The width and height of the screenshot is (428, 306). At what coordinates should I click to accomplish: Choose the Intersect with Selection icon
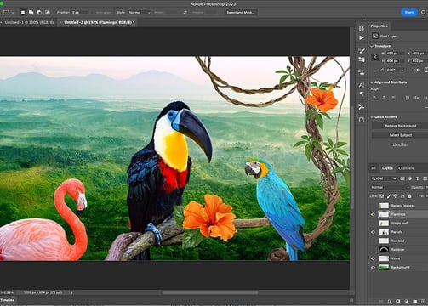48,13
